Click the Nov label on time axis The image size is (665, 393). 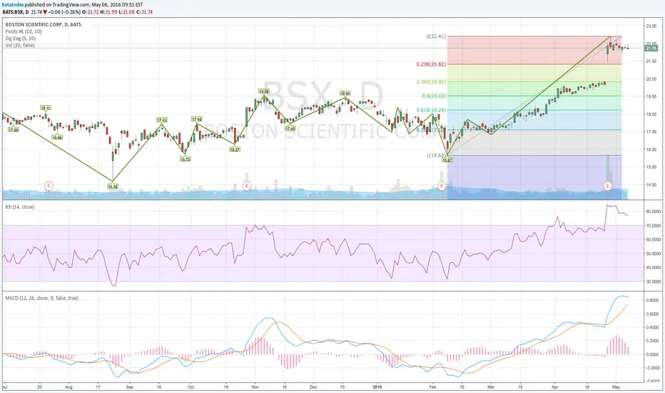[x=255, y=387]
